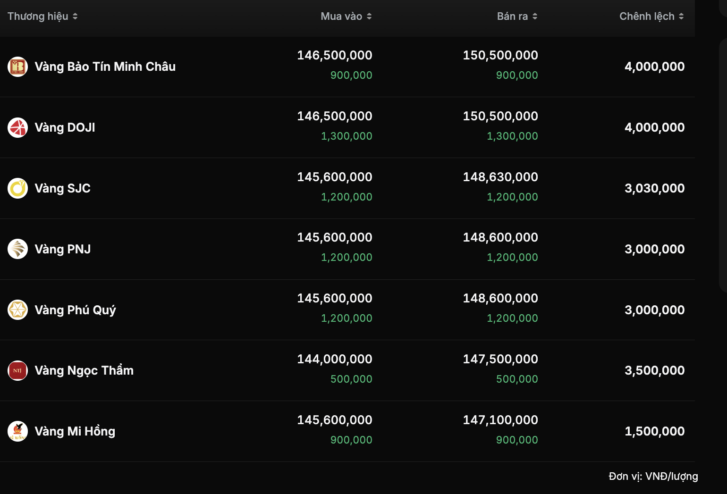Click Bảo Tín Minh Châu sell price 150,500,000
The height and width of the screenshot is (494, 727).
point(500,55)
